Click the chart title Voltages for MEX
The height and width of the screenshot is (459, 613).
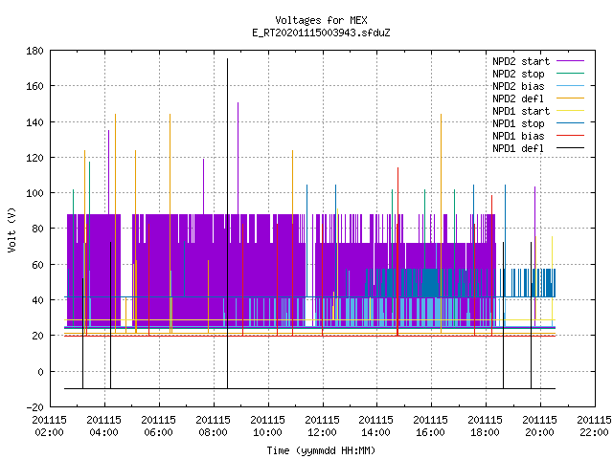(x=321, y=20)
